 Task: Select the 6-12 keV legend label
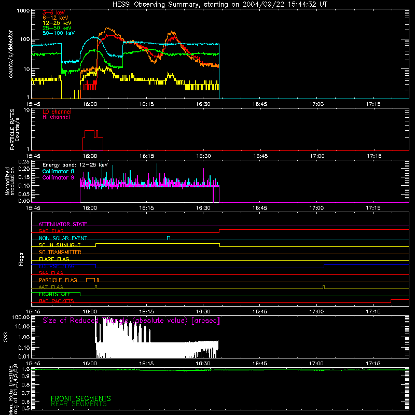click(x=56, y=18)
